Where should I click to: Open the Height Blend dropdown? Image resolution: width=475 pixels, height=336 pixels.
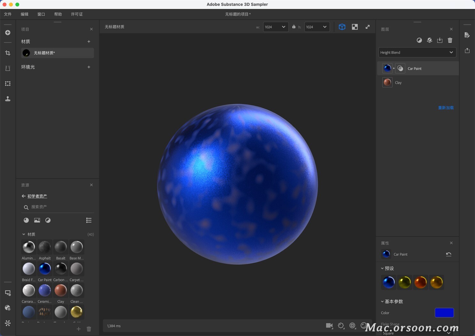[417, 52]
